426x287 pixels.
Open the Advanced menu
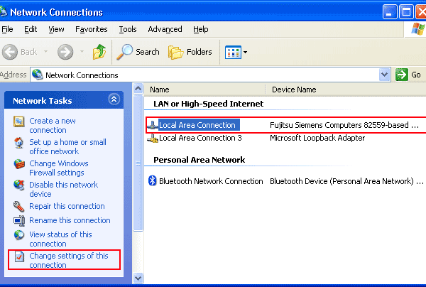(165, 29)
